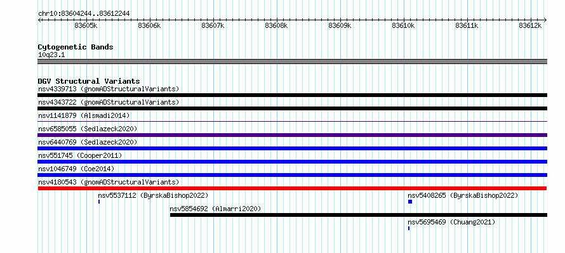Click the 83605k ruler tick label

pyautogui.click(x=86, y=25)
